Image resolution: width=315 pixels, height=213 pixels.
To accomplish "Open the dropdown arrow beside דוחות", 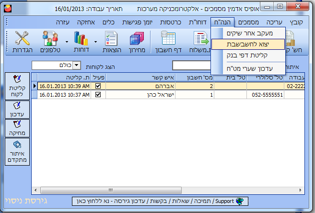I will tap(96, 42).
